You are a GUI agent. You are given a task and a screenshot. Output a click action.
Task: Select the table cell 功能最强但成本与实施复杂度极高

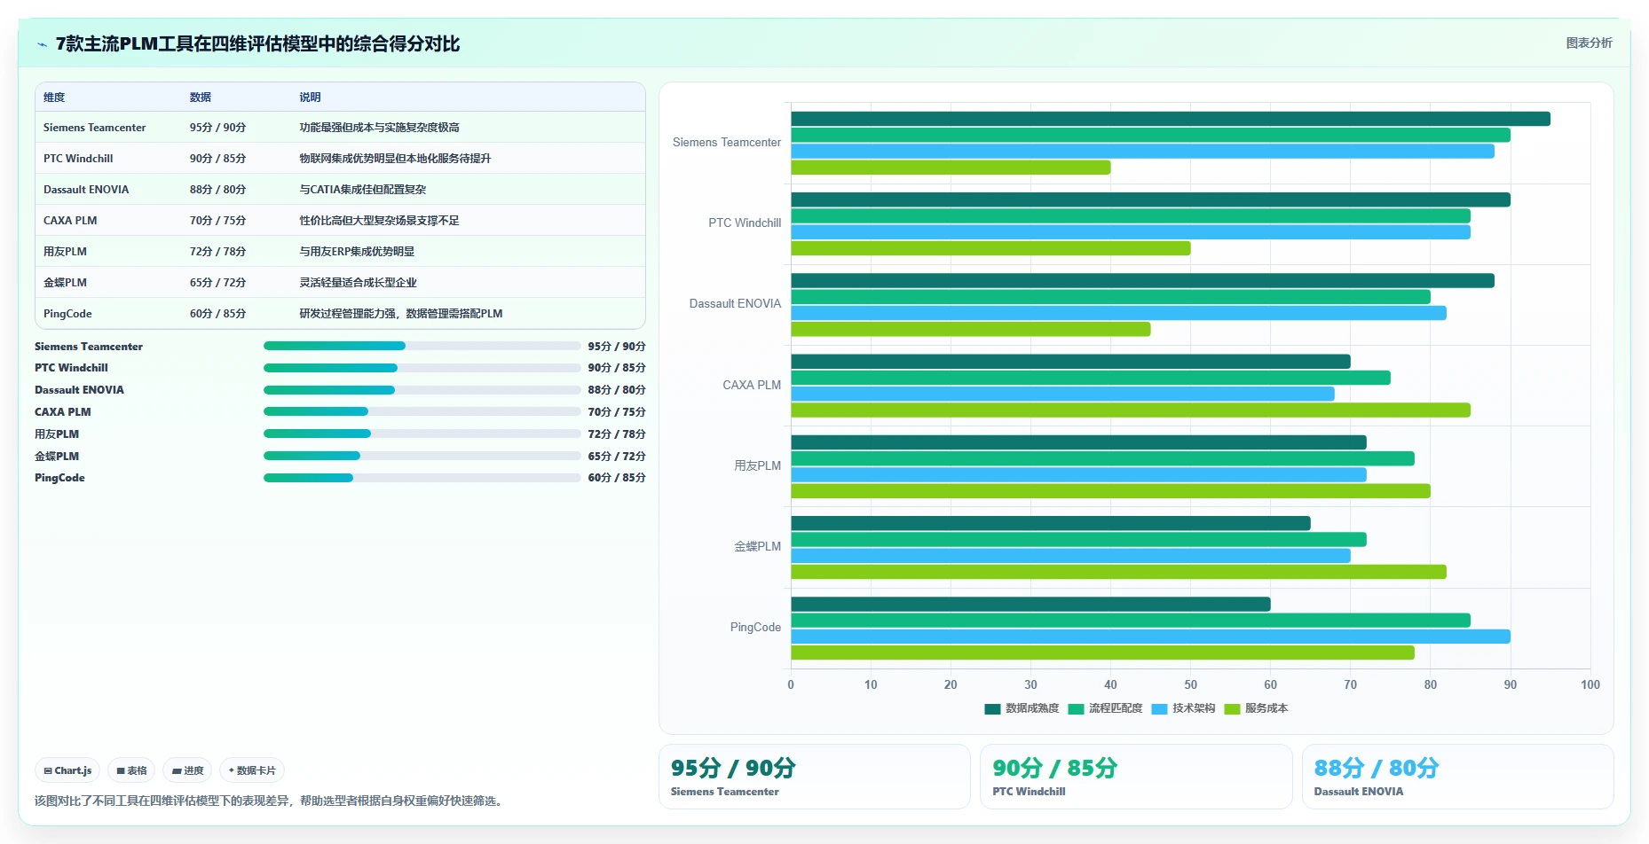coord(379,128)
